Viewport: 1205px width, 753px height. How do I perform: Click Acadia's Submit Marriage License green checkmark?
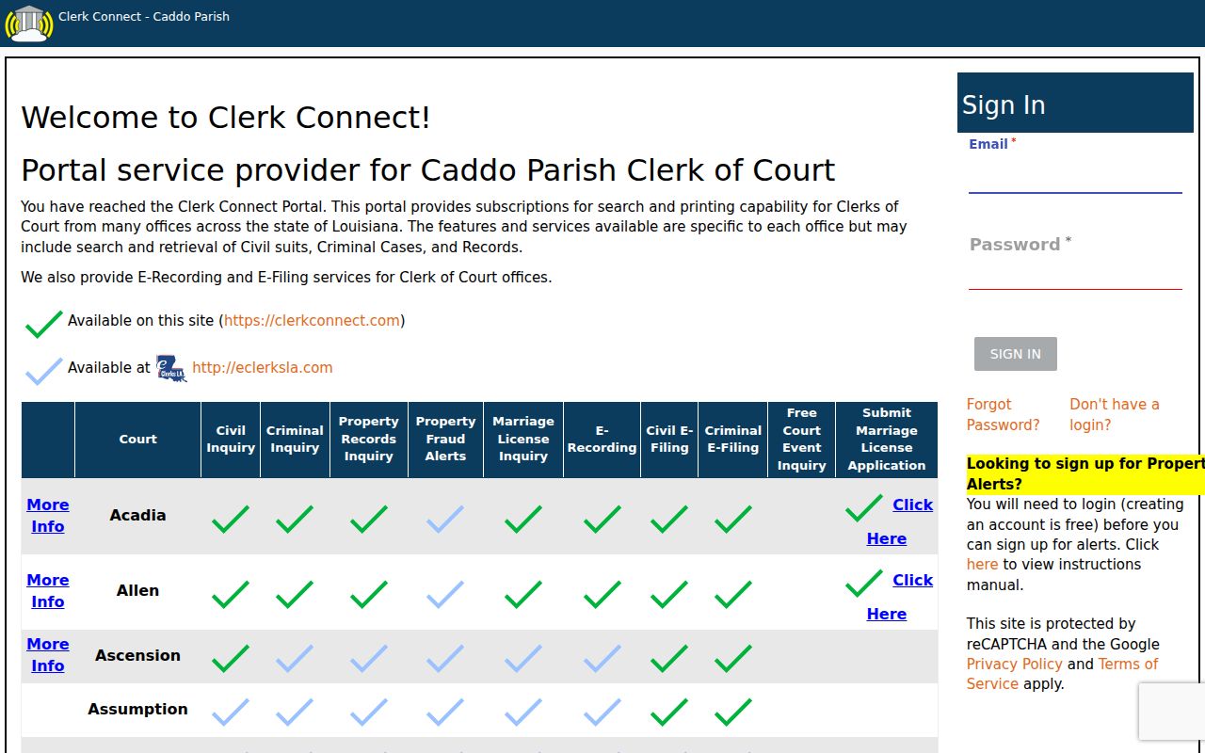tap(864, 507)
